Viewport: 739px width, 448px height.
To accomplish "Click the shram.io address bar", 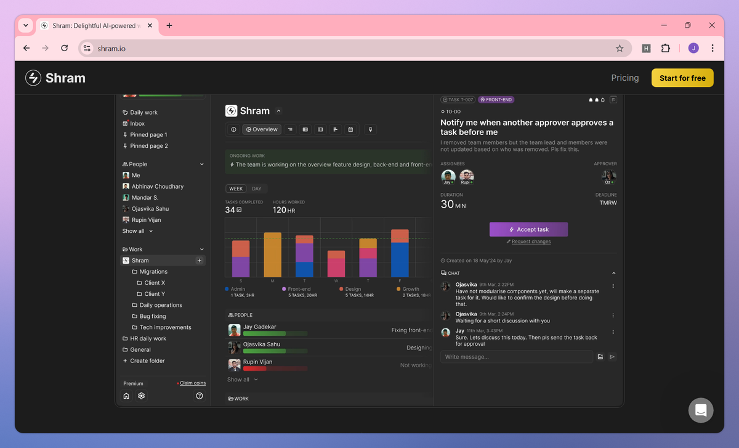I will [354, 48].
